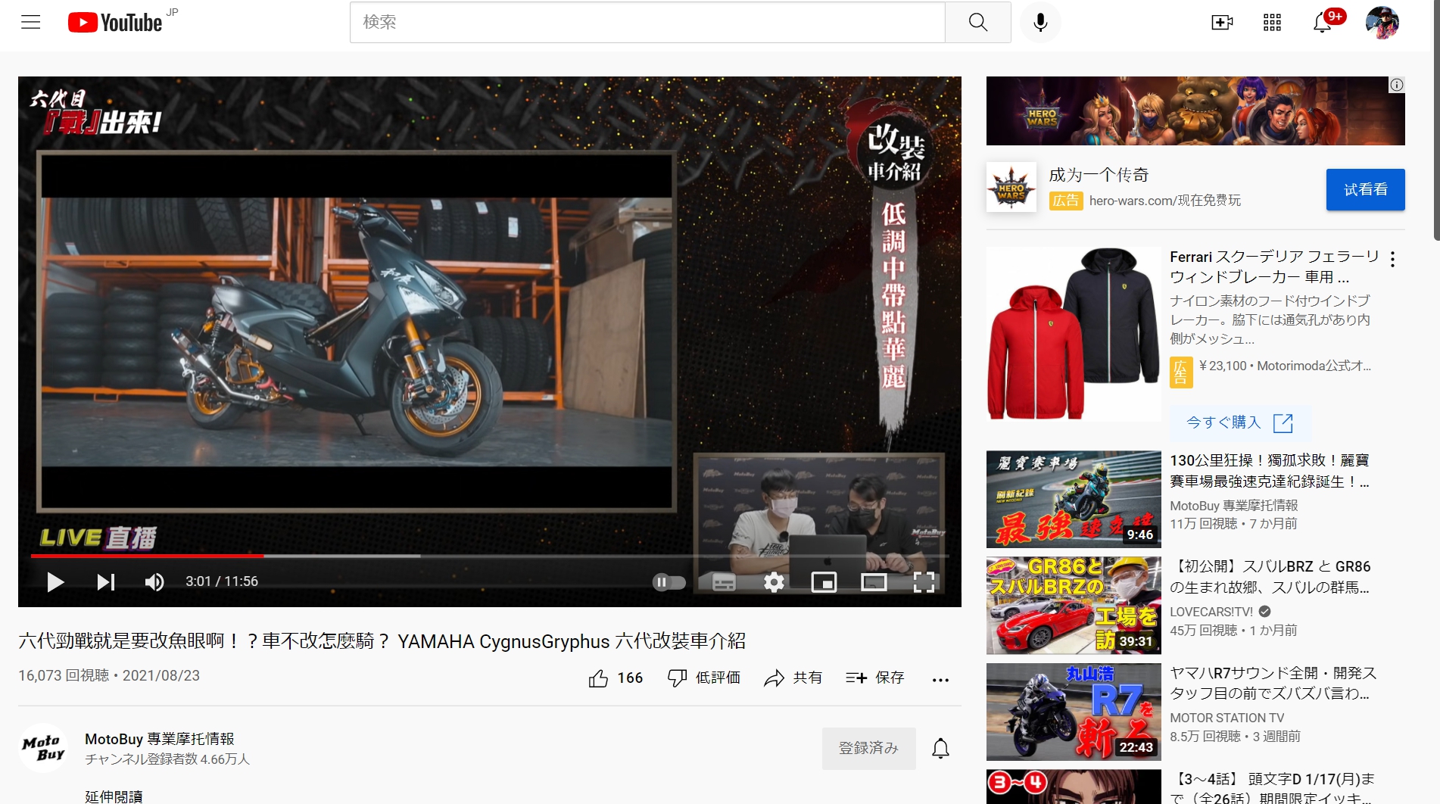Open ヤマハR7サウンド全開 video title
Screen dimensions: 1440x804
[x=1273, y=682]
